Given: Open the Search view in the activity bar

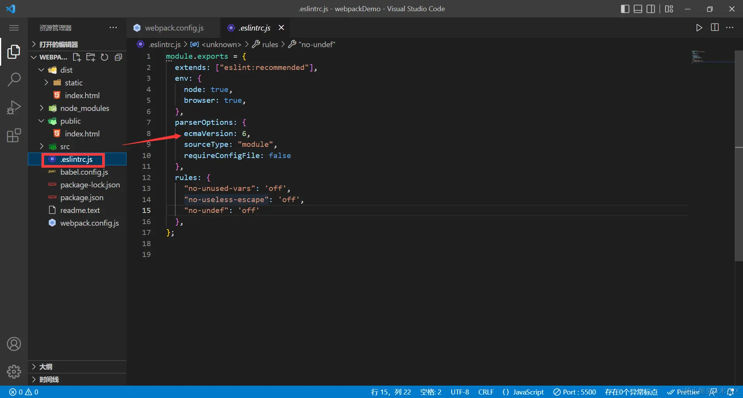Looking at the screenshot, I should 14,79.
